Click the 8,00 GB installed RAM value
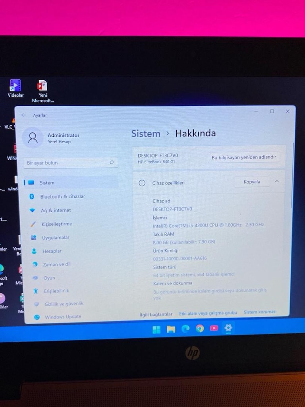This screenshot has width=305, height=407. [184, 242]
